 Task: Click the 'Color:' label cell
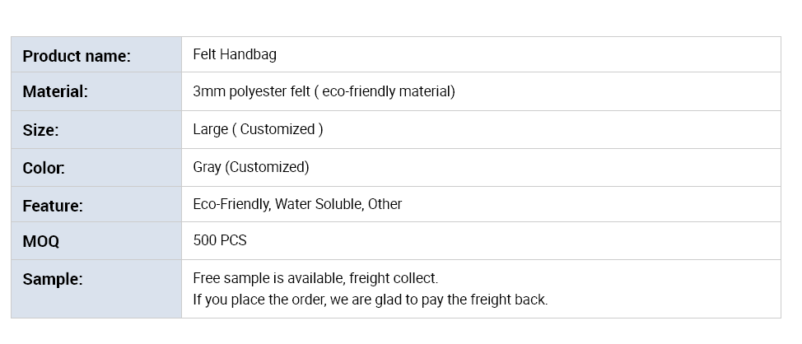pos(96,168)
